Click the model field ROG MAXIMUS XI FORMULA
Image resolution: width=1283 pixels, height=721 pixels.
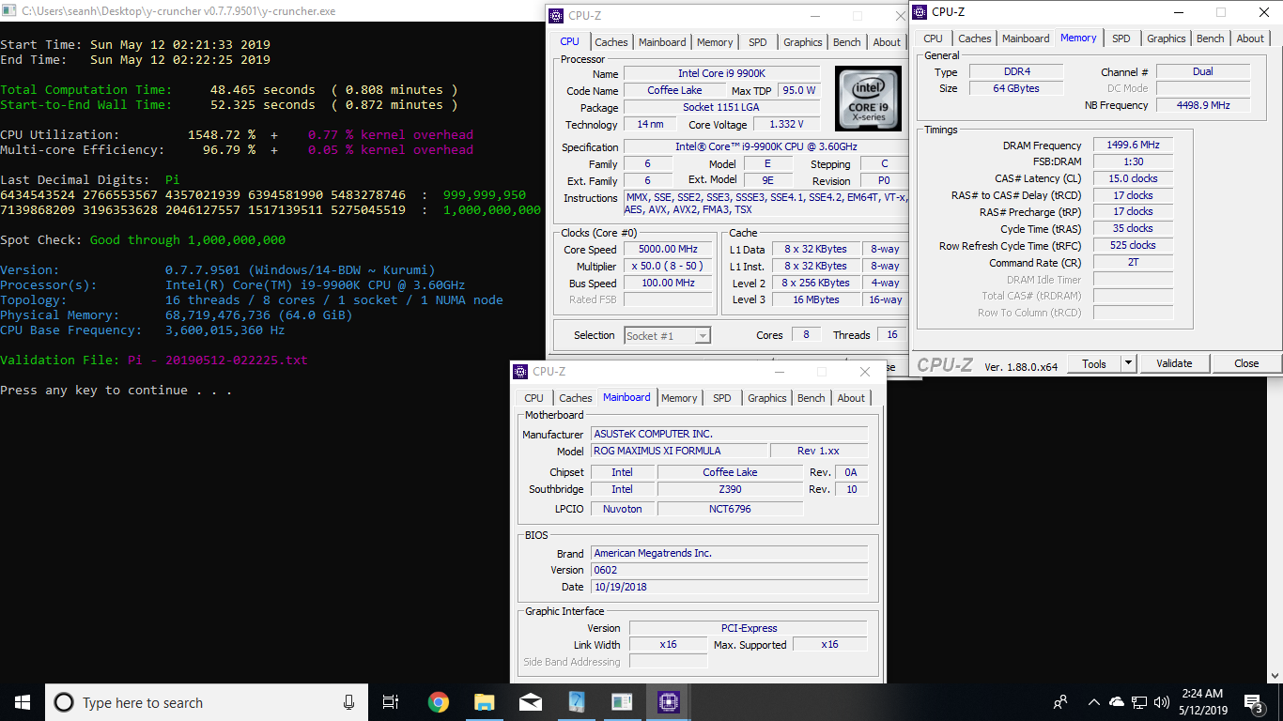tap(679, 452)
